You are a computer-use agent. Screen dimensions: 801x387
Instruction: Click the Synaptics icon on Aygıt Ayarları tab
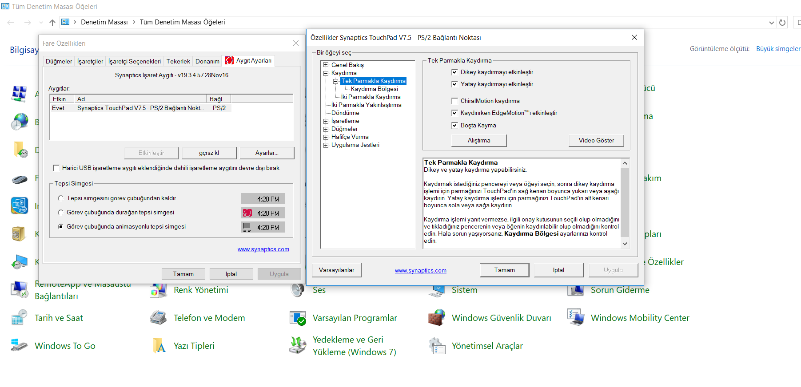pos(229,61)
